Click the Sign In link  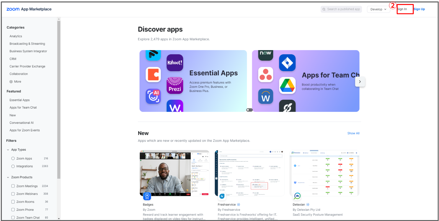pyautogui.click(x=402, y=9)
